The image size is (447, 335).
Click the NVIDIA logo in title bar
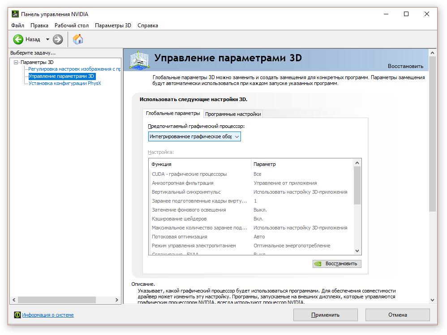(x=15, y=14)
